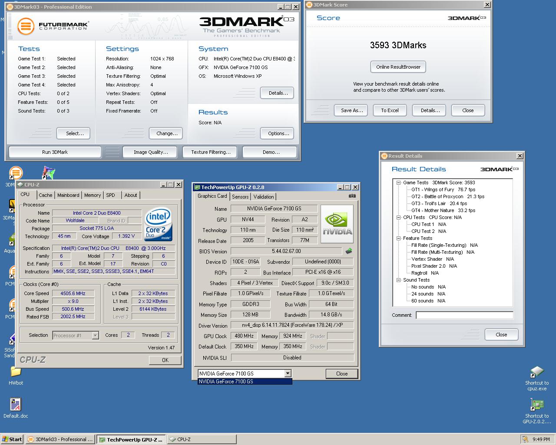This screenshot has height=445, width=556.
Task: Open the GPU selection dropdown arrow in GPU-Z
Action: 288,373
